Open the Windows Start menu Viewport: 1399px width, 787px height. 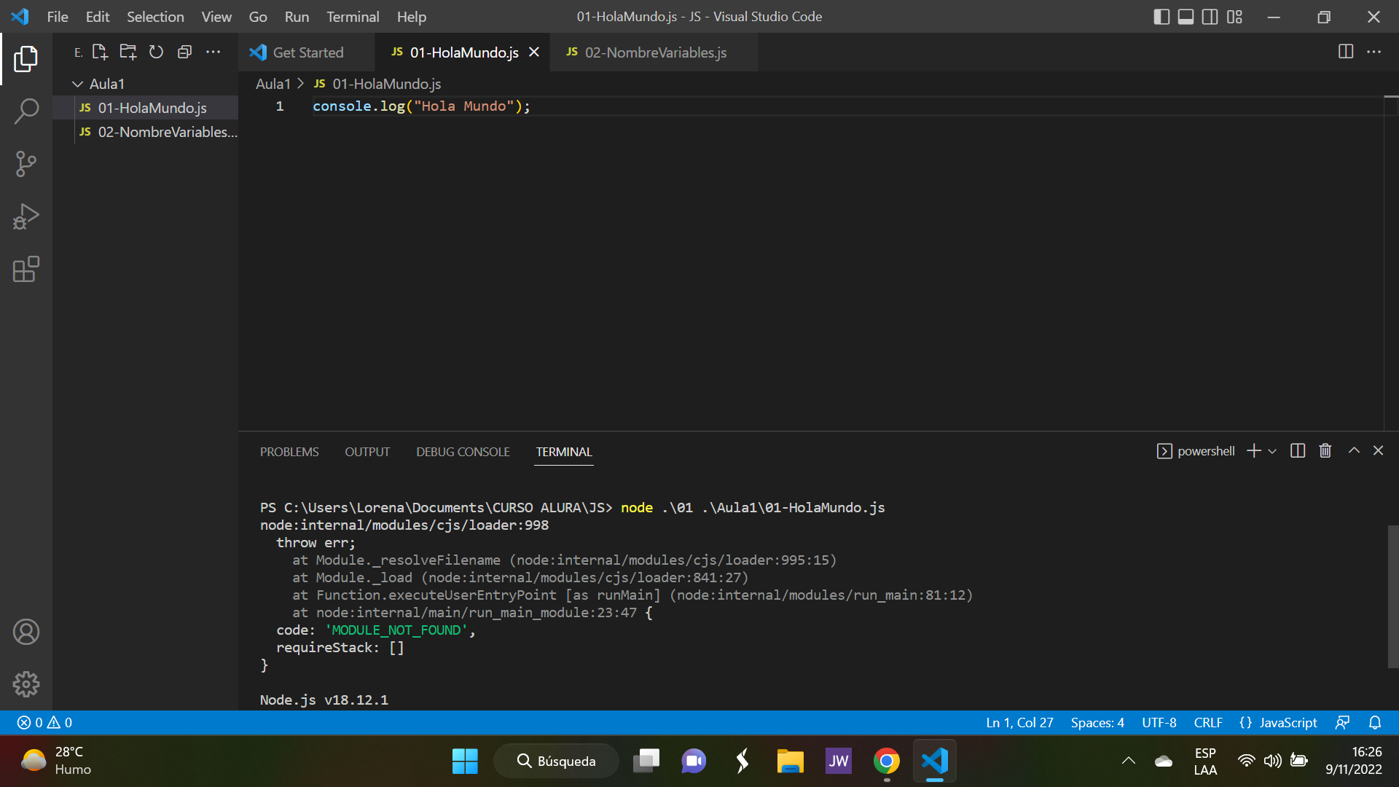[x=465, y=761]
